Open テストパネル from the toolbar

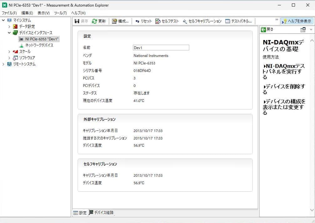coord(228,21)
